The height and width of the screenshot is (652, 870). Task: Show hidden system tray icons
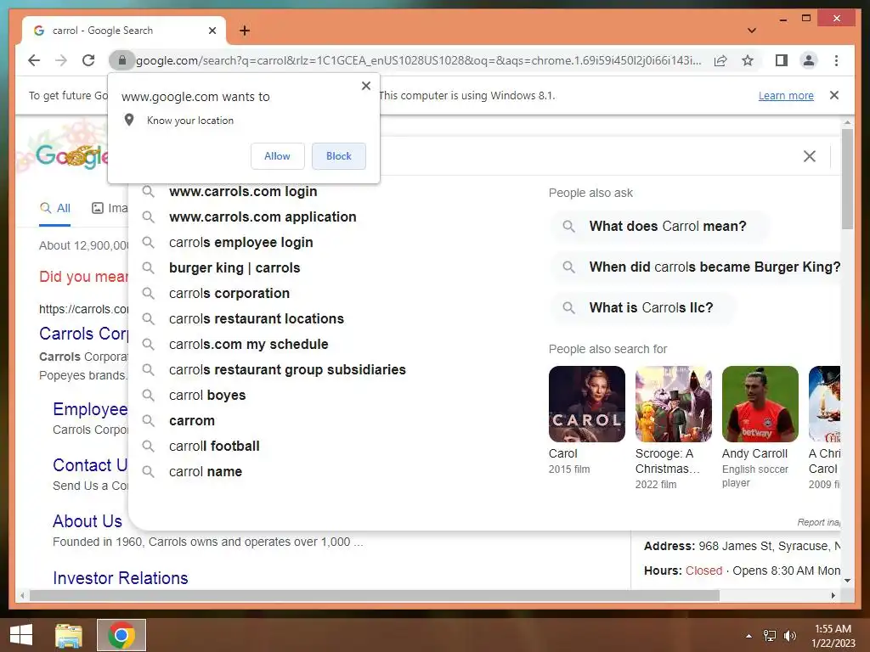pos(749,636)
